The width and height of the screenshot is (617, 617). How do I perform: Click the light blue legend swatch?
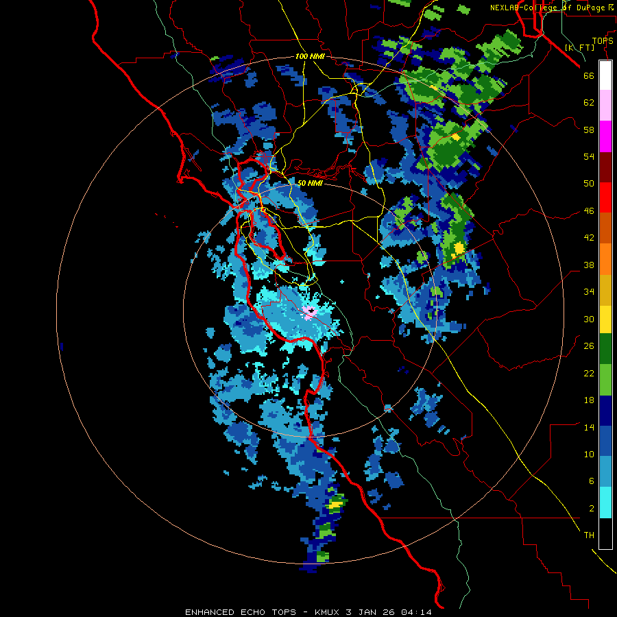605,472
